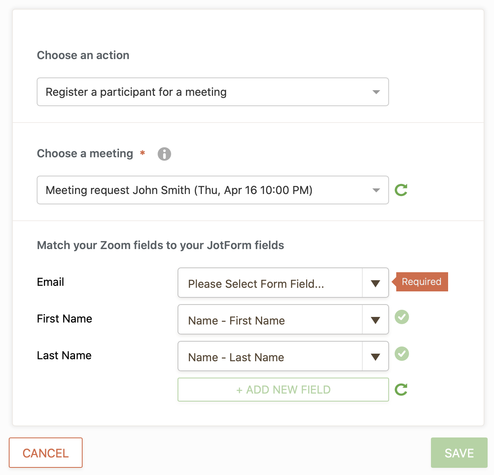Viewport: 494px width, 475px height.
Task: Open the Please Select Form Field dropdown
Action: point(270,283)
